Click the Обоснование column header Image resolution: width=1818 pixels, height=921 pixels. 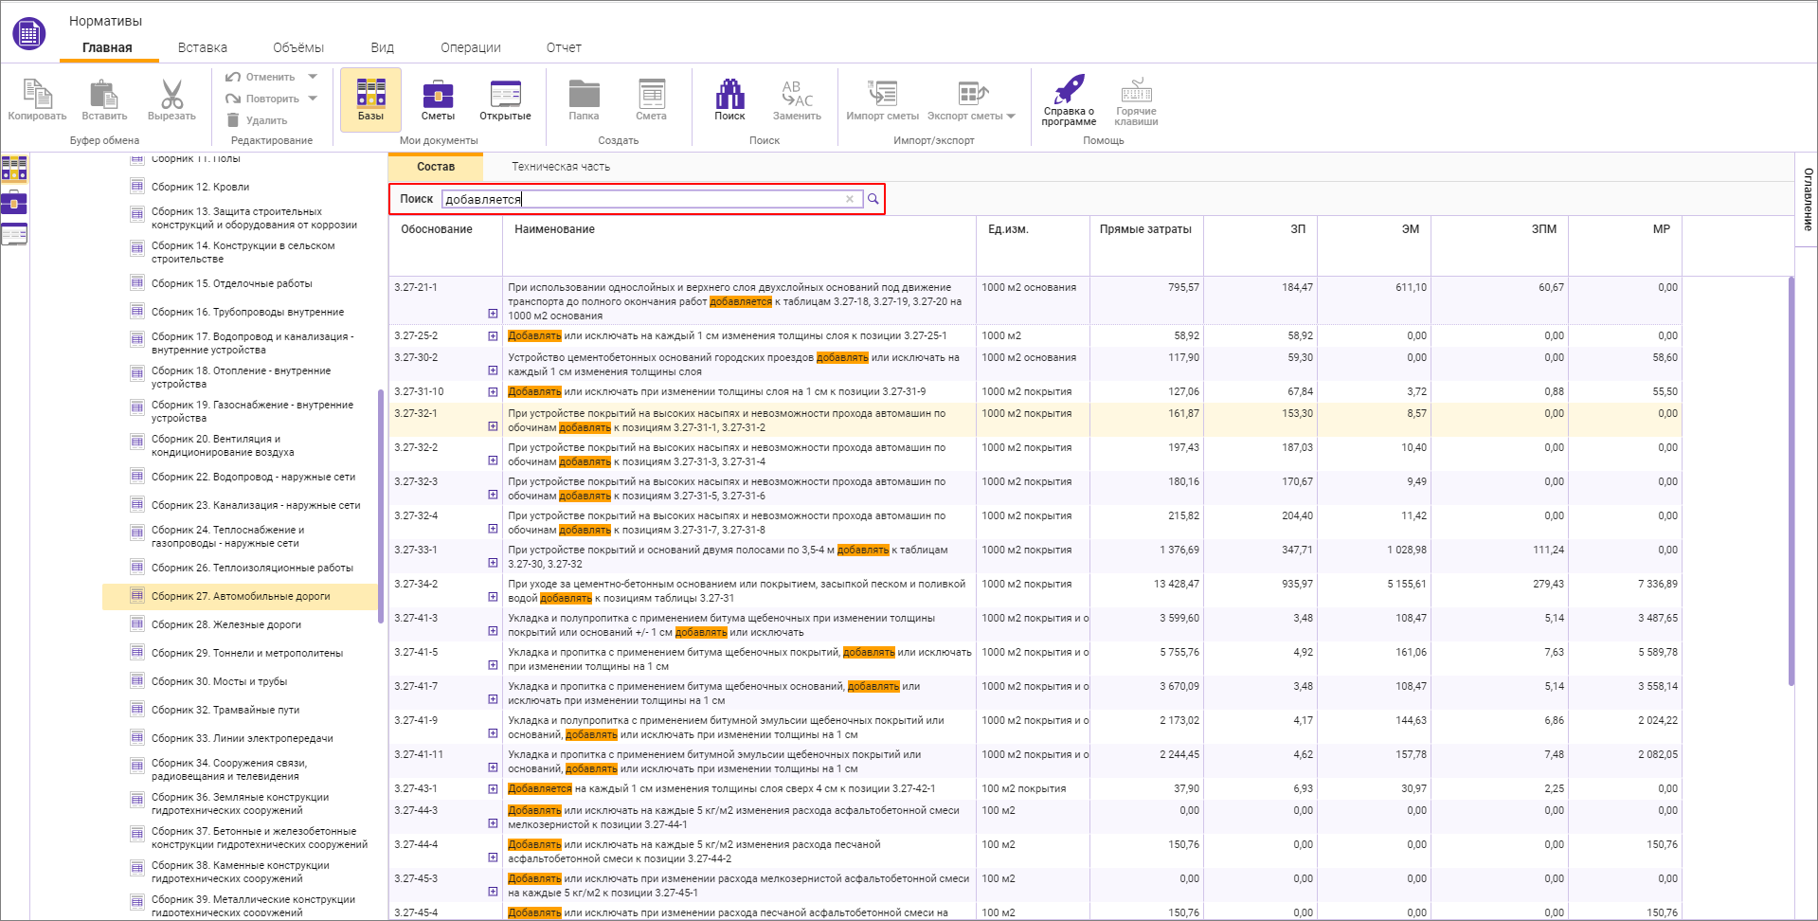point(437,229)
